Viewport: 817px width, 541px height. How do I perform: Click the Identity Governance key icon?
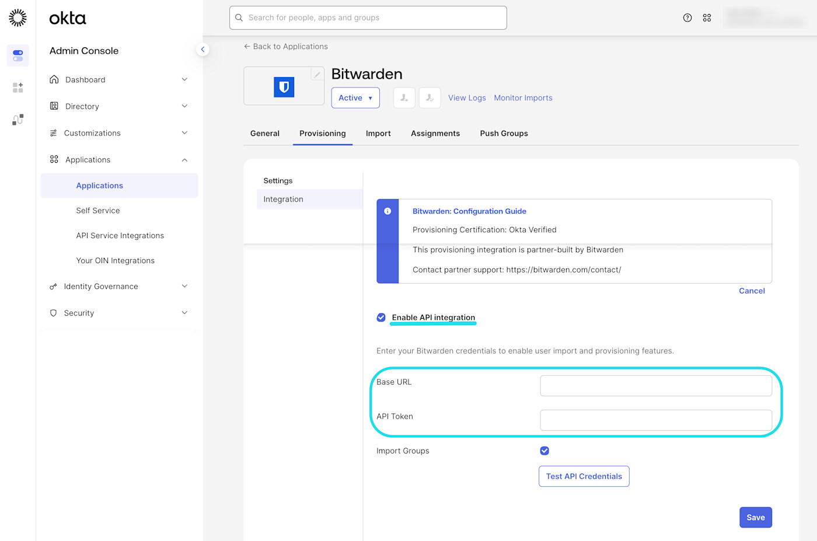[54, 287]
